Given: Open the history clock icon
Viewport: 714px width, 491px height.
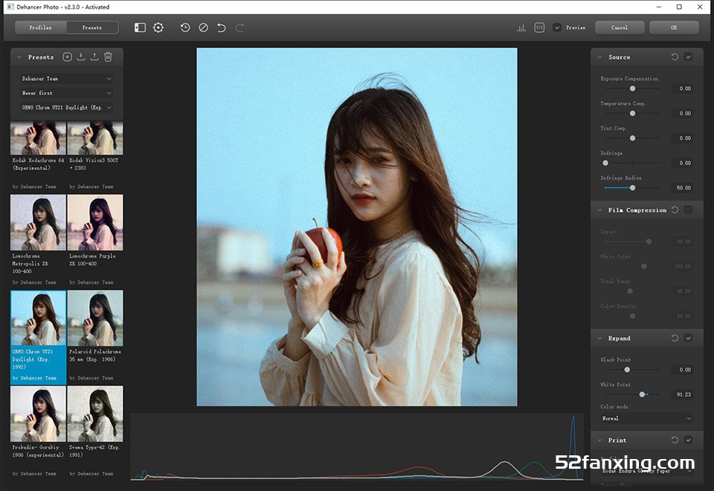Looking at the screenshot, I should (x=185, y=27).
